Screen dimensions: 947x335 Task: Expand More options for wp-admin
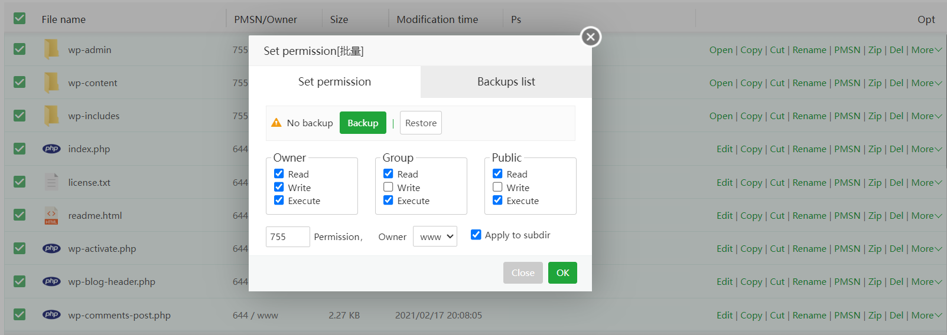point(926,50)
